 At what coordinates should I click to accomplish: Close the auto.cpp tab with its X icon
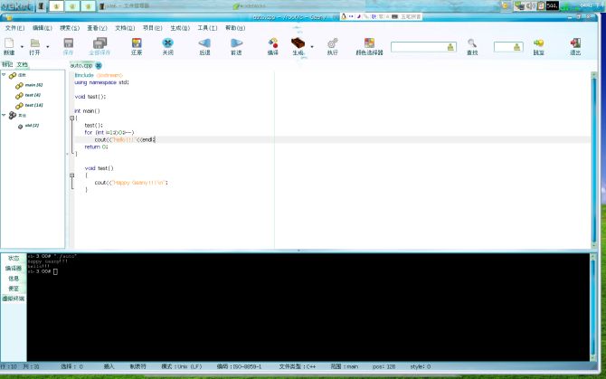point(99,66)
